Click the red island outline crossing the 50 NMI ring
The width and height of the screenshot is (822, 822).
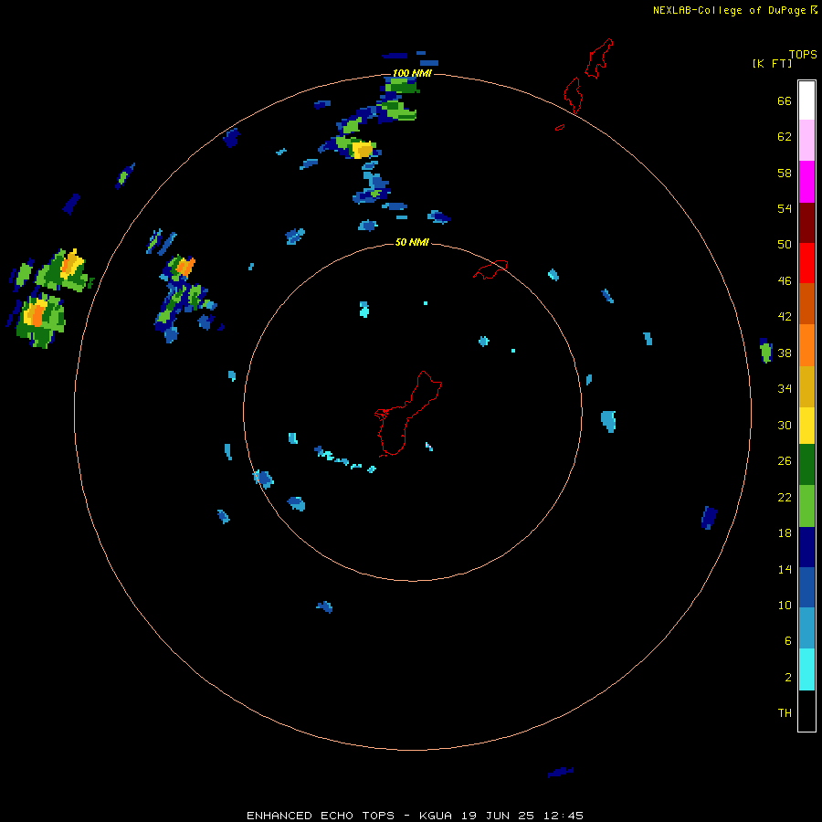(490, 269)
